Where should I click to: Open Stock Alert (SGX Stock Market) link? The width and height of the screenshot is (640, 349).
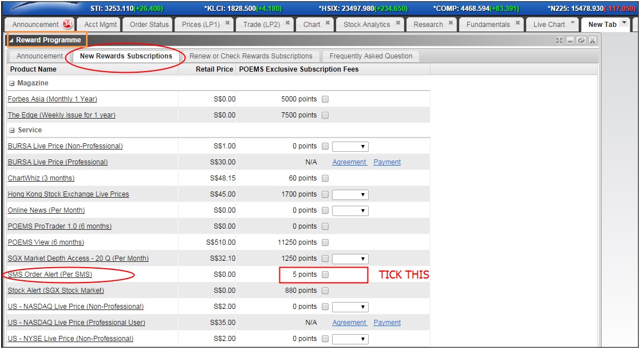point(56,291)
